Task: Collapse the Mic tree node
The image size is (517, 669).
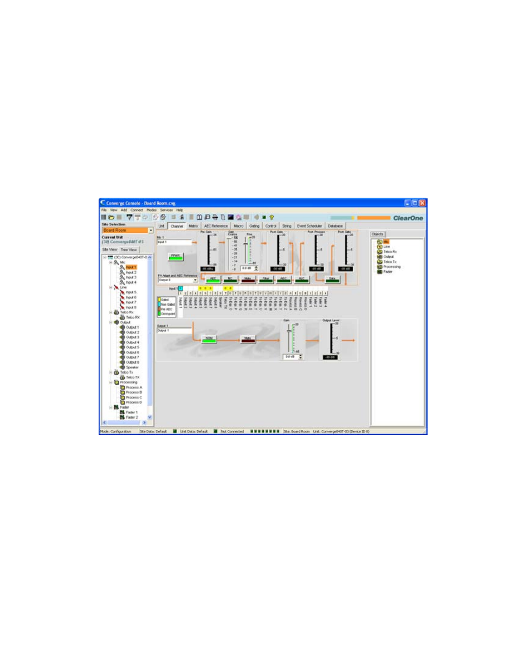Action: [111, 262]
